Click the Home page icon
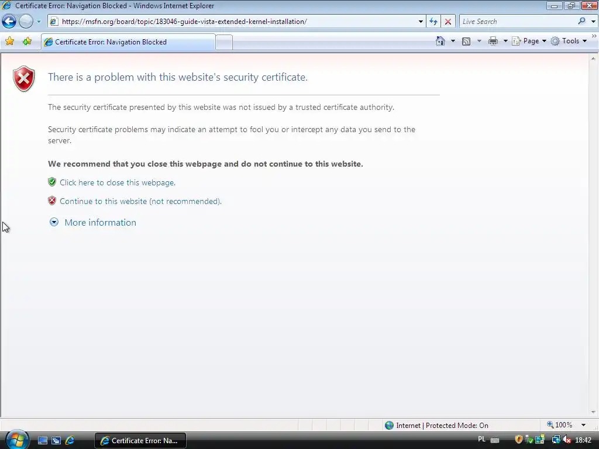The height and width of the screenshot is (449, 599). (440, 41)
